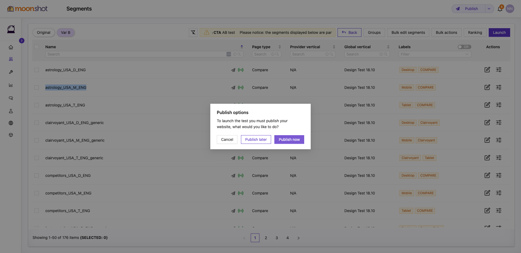Click the top Publish button
521x253 pixels.
tap(468, 9)
